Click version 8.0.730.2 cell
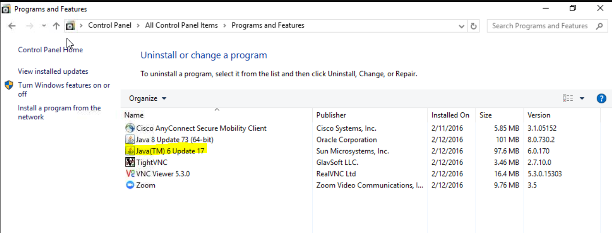 (541, 140)
